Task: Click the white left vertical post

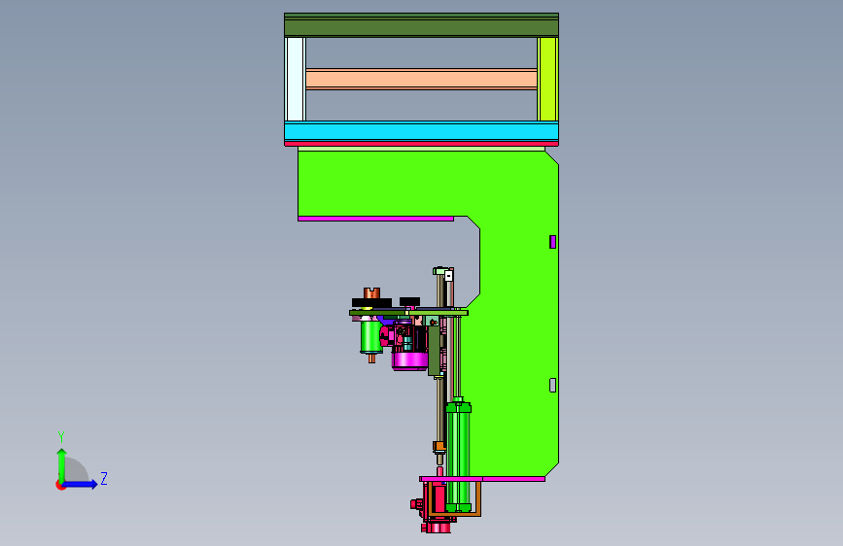Action: tap(295, 79)
